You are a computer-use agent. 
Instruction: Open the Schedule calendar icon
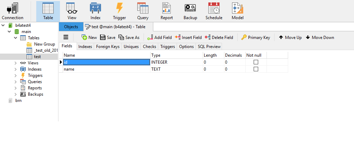[x=214, y=11]
